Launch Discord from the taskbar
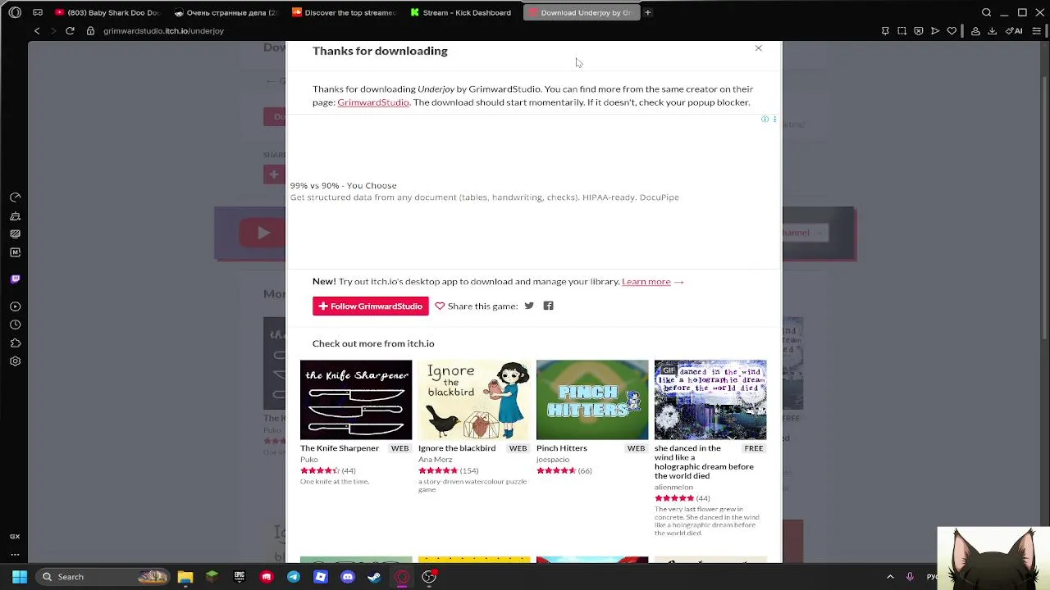Viewport: 1050px width, 590px height. [348, 577]
